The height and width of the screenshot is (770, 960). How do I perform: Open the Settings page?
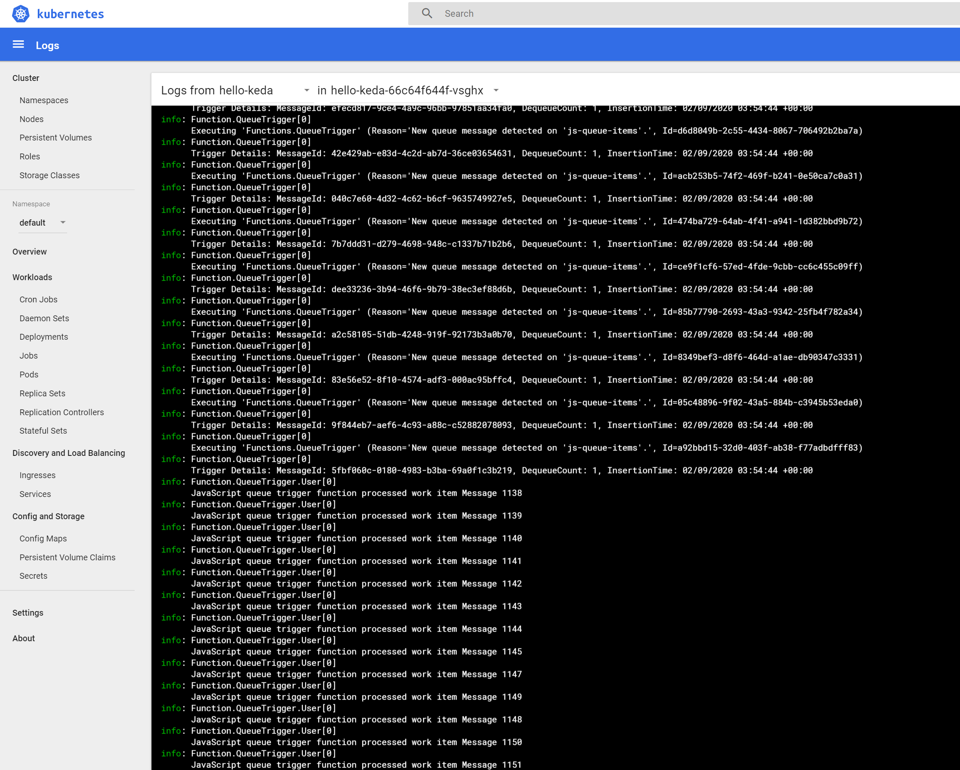pos(28,612)
